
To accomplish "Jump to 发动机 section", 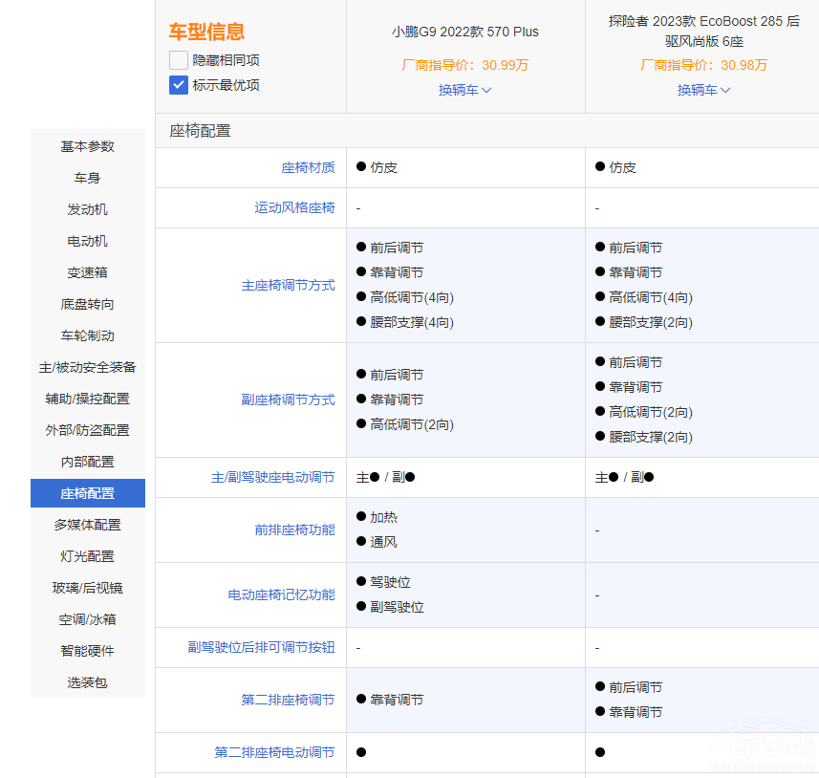I will pyautogui.click(x=88, y=209).
